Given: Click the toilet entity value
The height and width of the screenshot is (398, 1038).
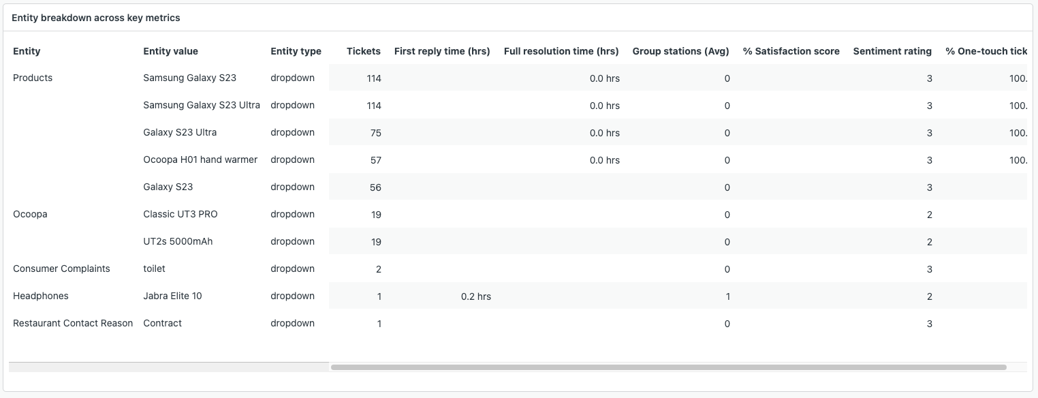Looking at the screenshot, I should [154, 269].
